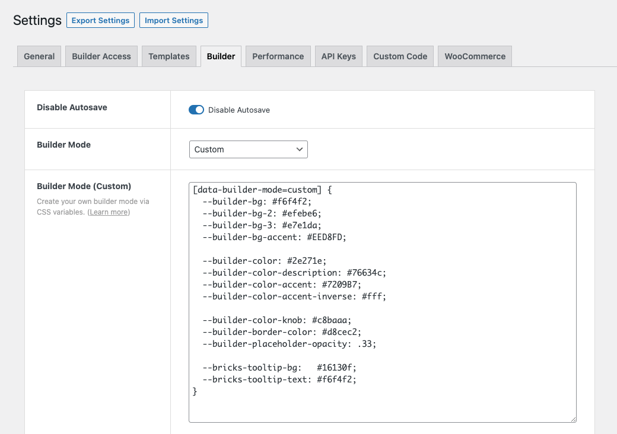Click the Disable Autosave toggle label text
617x434 pixels.
pyautogui.click(x=239, y=110)
